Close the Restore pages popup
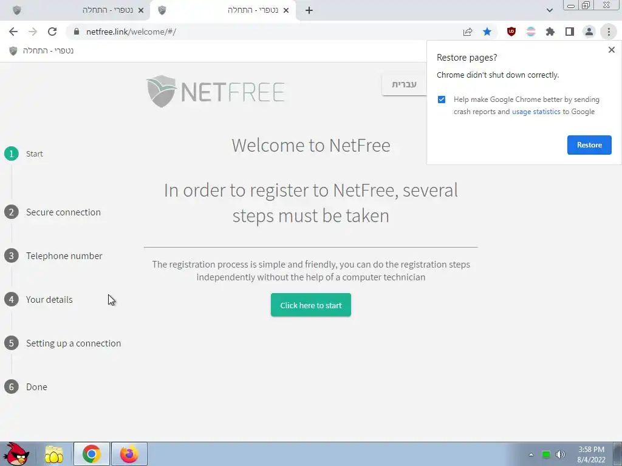 [x=611, y=50]
